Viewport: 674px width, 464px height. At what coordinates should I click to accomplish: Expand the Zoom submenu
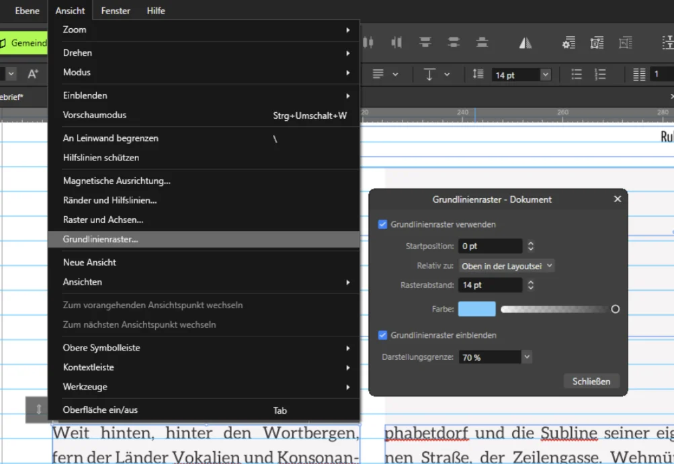tap(204, 30)
